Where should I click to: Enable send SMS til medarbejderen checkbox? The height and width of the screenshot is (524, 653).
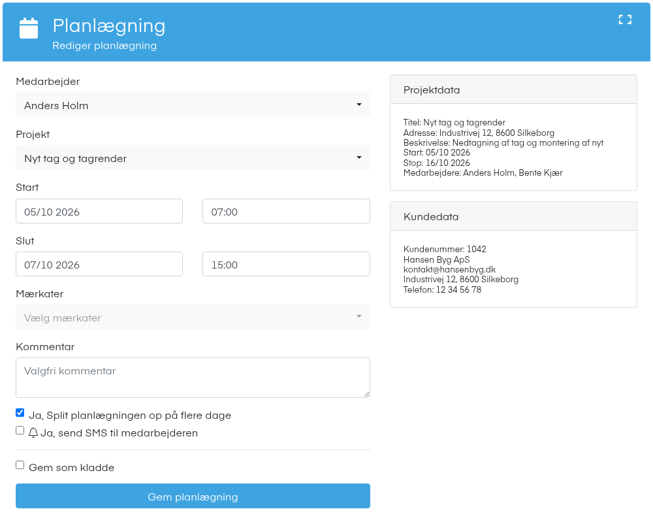(20, 431)
